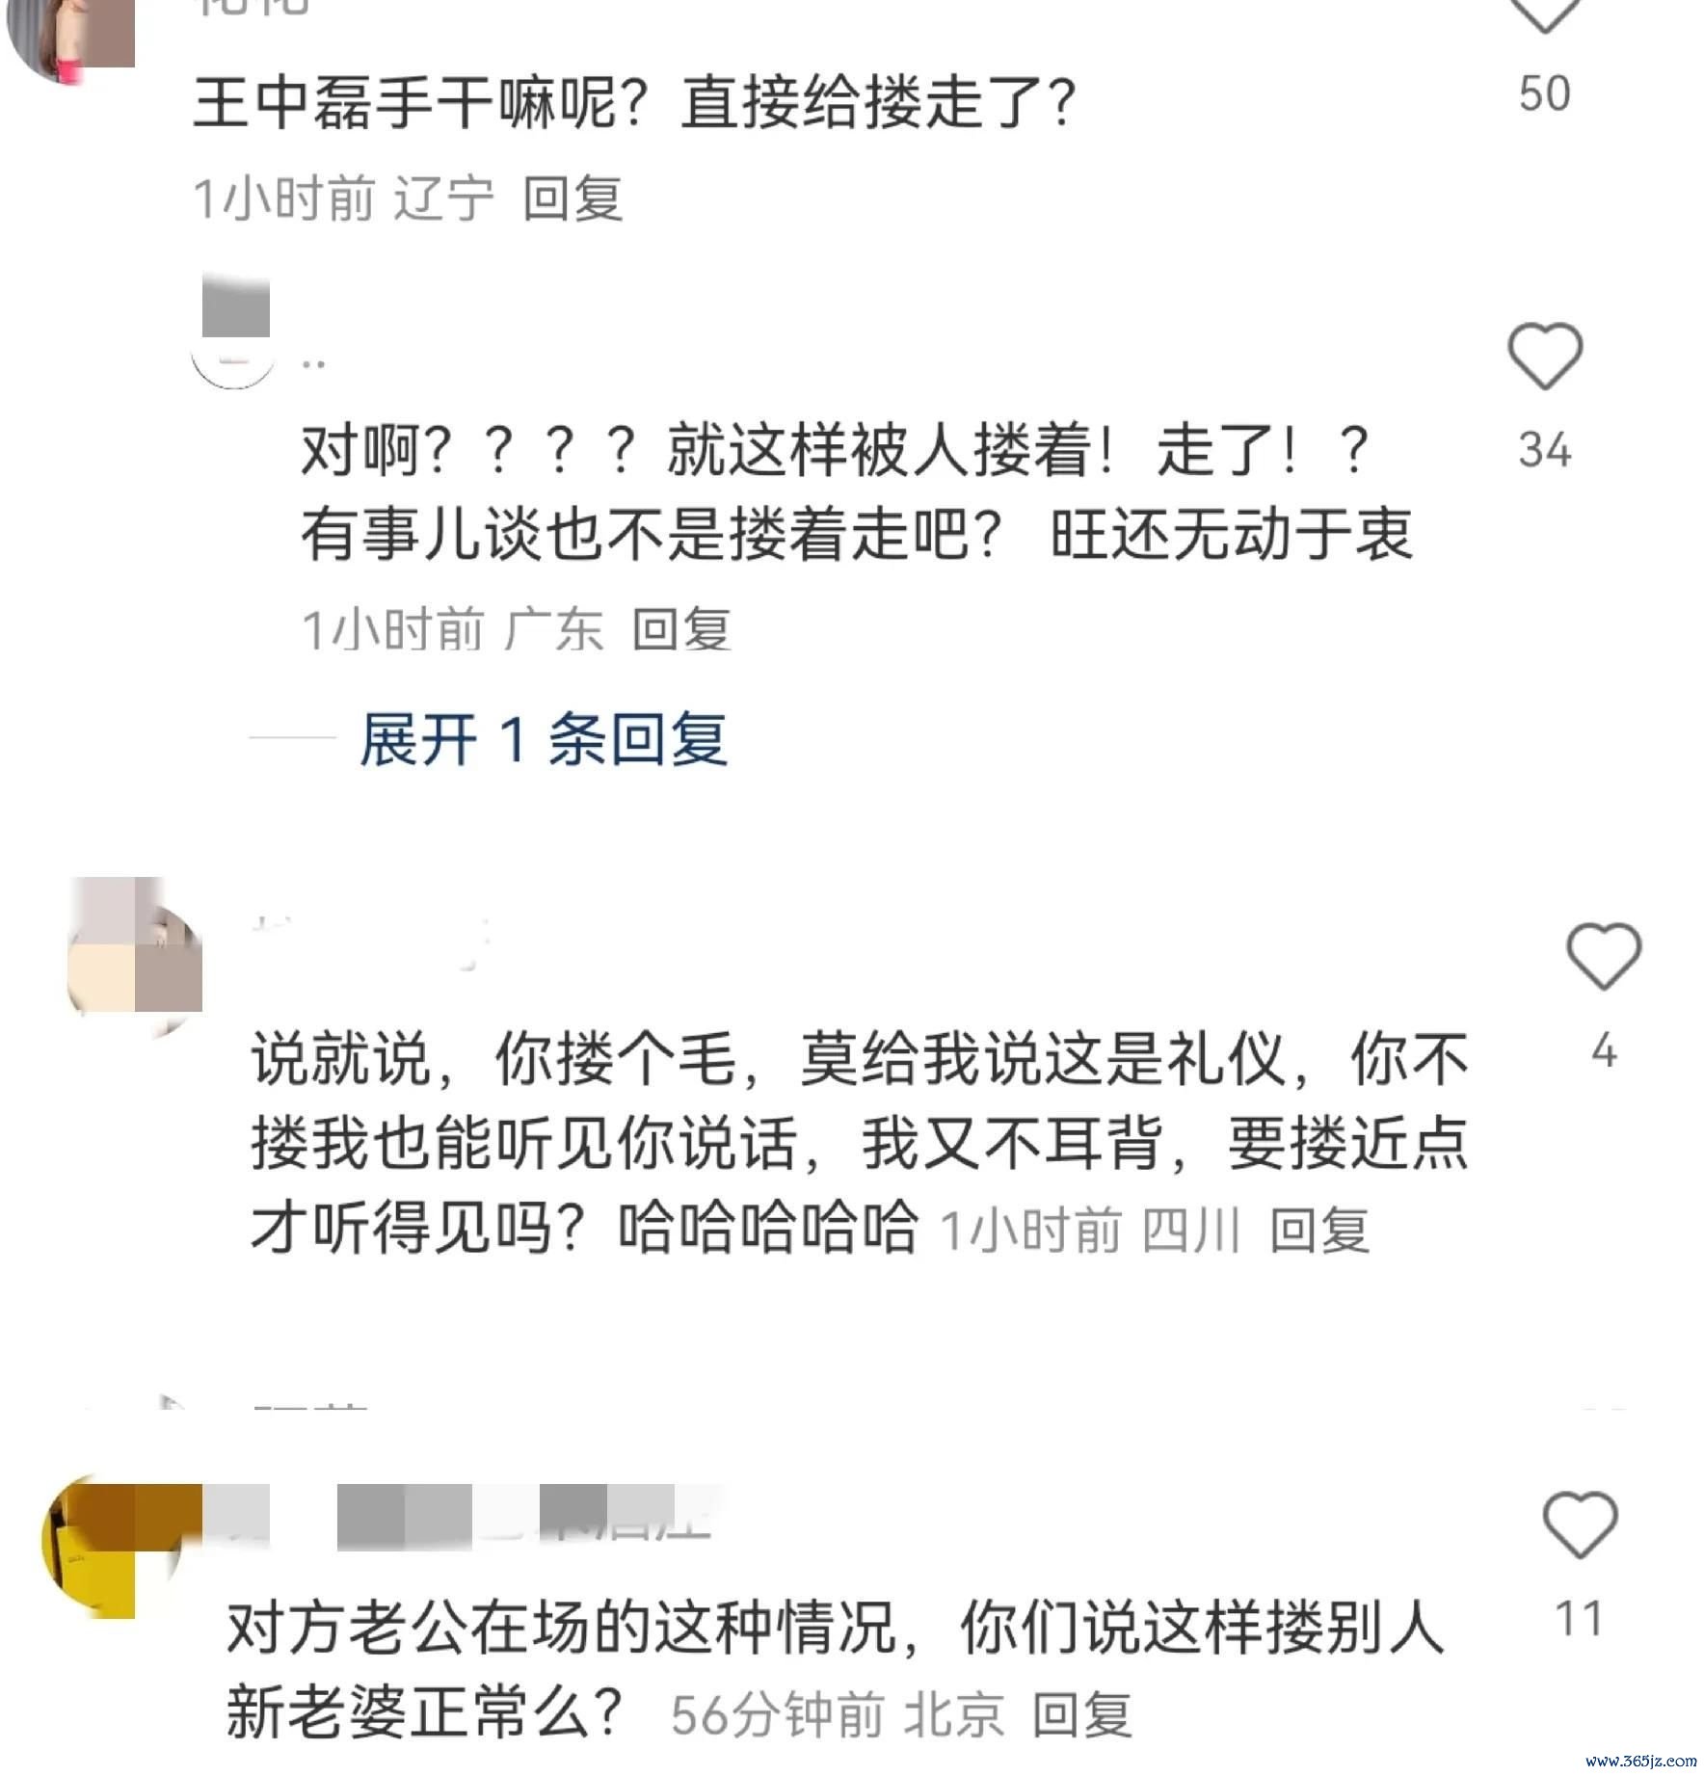Expand 展开 1 条回复 thread

point(544,739)
